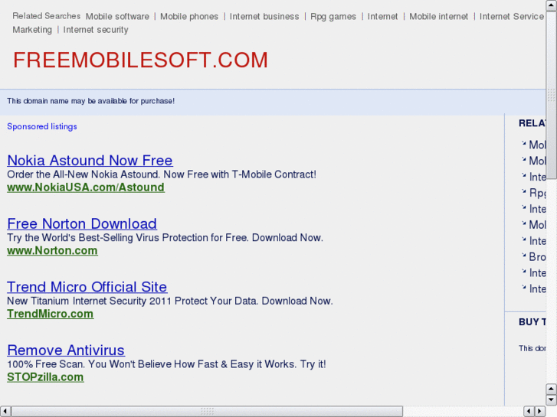This screenshot has width=557, height=417.
Task: Open the Nokia Astound Now Free ad
Action: 90,161
